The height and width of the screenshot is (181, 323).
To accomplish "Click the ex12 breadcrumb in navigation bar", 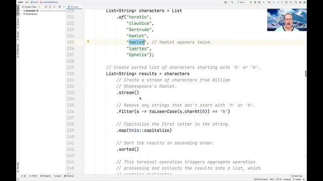I will click(x=20, y=2).
